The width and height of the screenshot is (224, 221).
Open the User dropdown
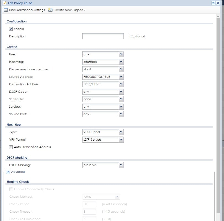(121, 54)
